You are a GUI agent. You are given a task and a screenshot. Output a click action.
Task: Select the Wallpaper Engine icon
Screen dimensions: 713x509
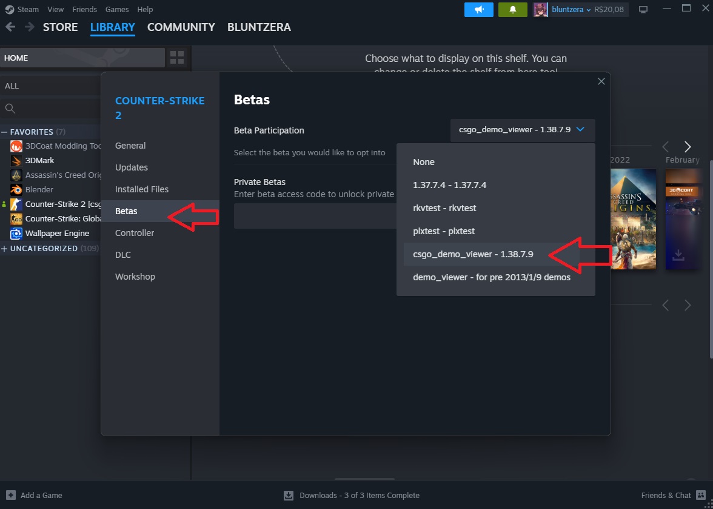click(16, 234)
